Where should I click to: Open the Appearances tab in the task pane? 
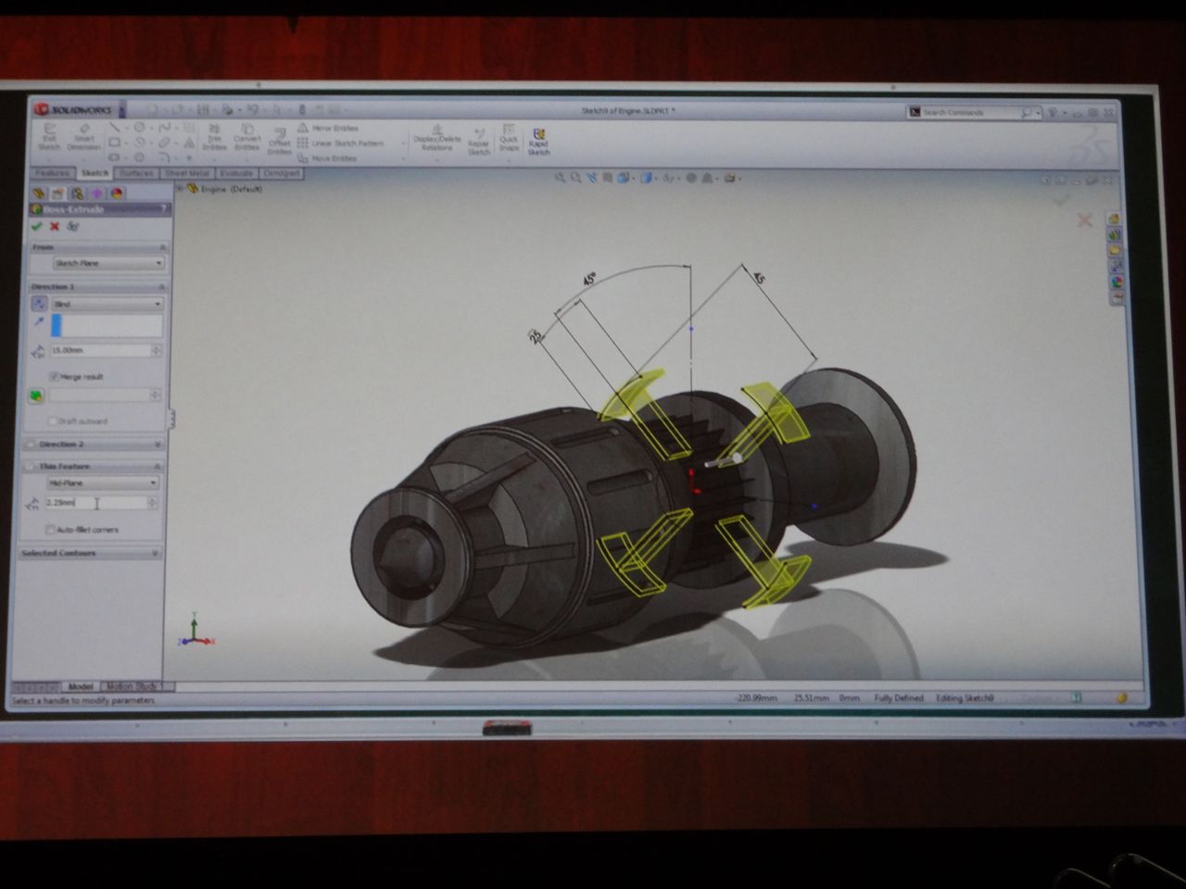[1116, 282]
